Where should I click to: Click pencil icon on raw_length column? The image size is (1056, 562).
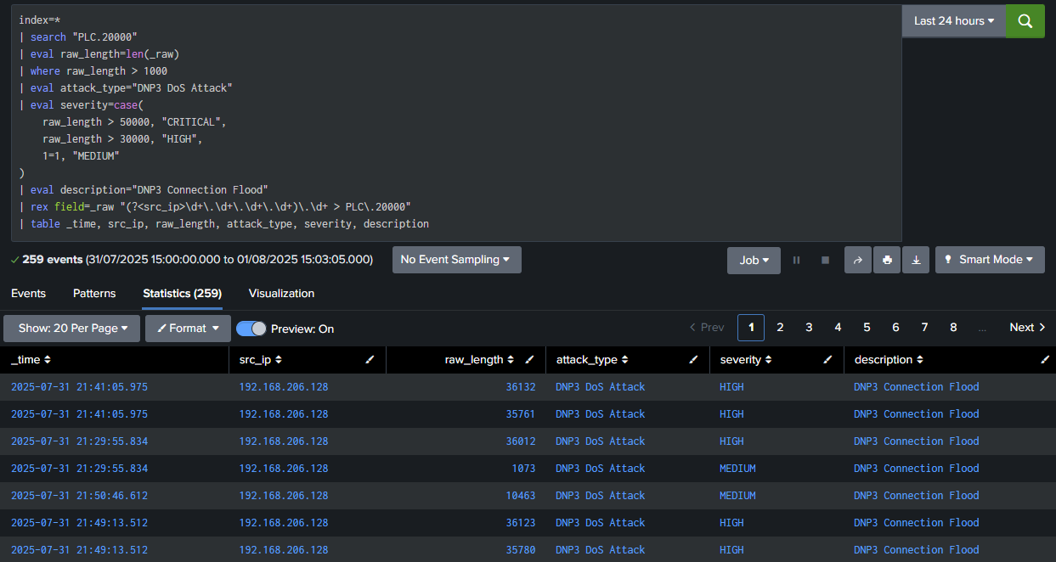(x=529, y=360)
